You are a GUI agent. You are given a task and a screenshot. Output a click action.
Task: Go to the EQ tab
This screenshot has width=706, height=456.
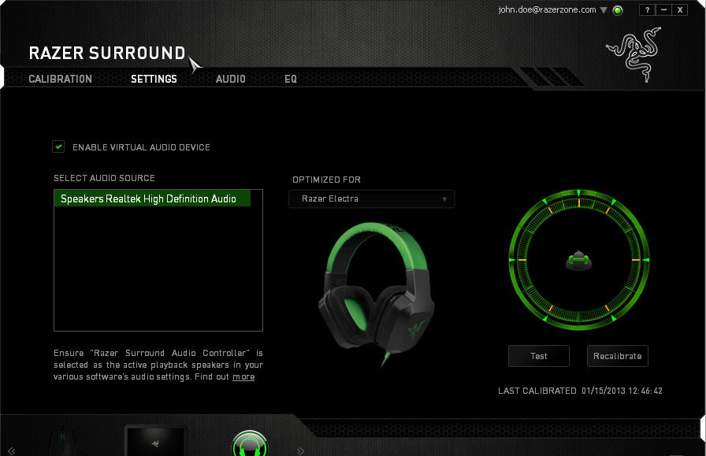291,79
